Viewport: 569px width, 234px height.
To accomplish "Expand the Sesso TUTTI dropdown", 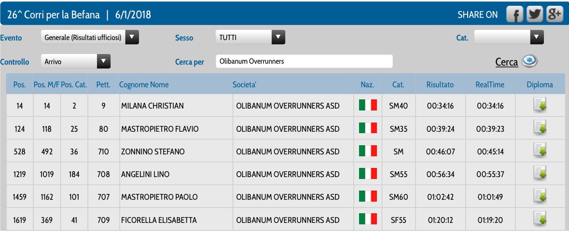I will pos(250,37).
